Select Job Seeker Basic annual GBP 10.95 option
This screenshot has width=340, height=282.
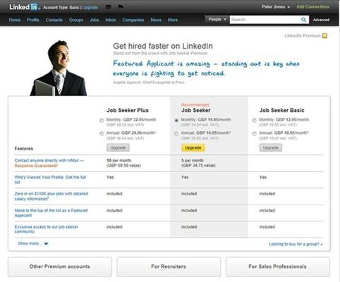(254, 133)
